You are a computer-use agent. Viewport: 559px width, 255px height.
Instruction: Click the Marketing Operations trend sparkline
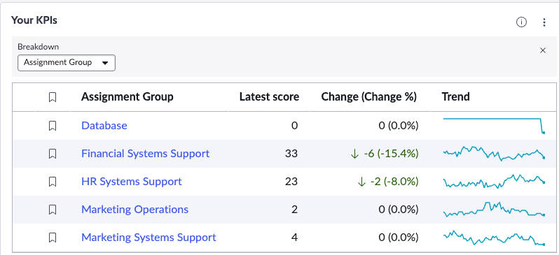(494, 210)
